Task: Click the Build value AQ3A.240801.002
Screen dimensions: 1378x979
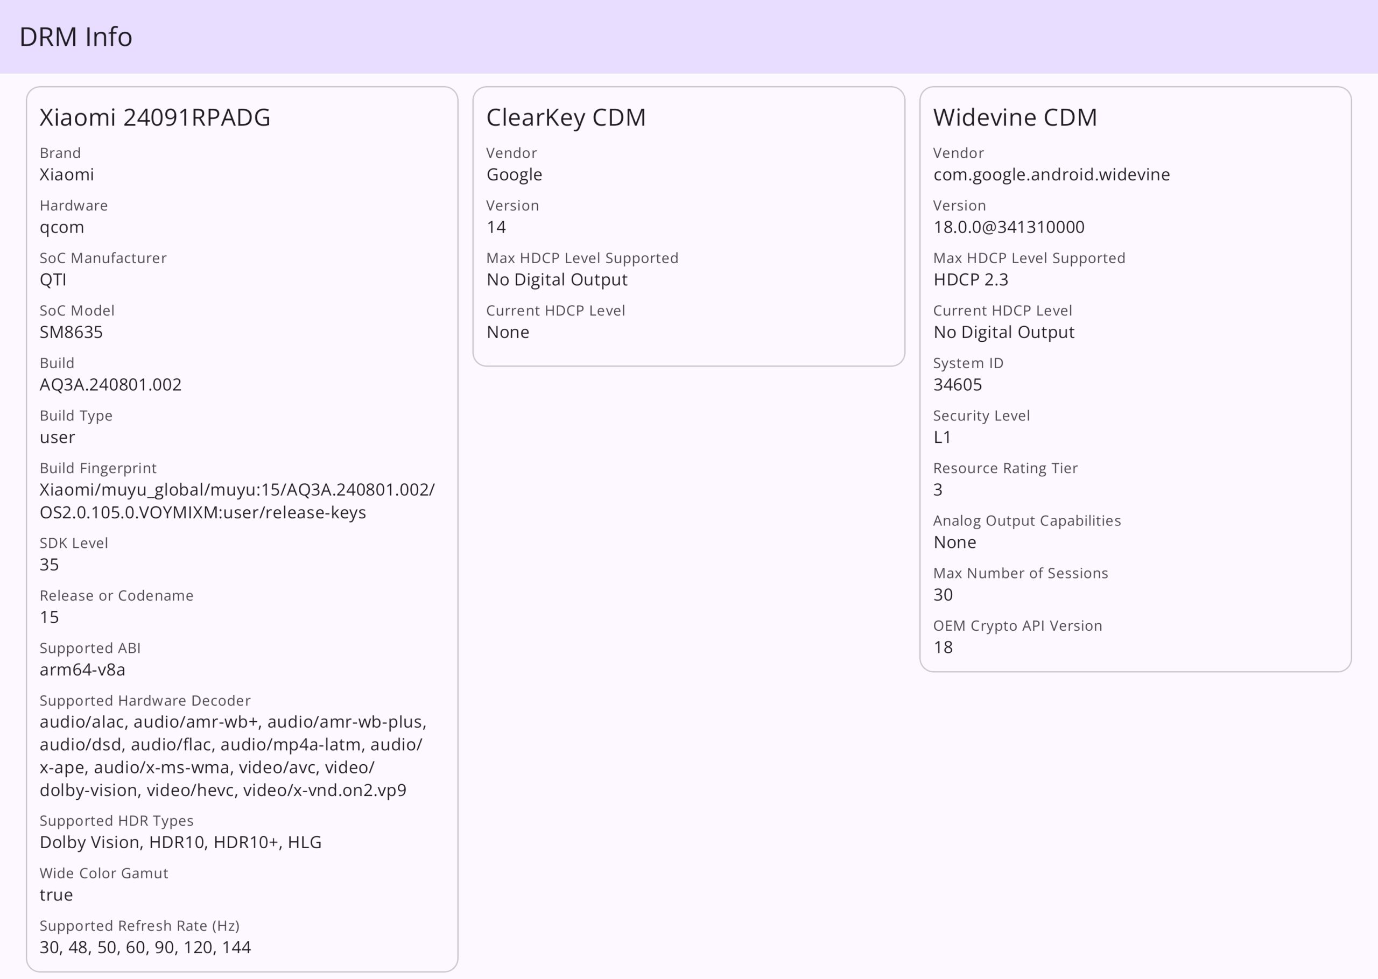Action: [x=110, y=385]
